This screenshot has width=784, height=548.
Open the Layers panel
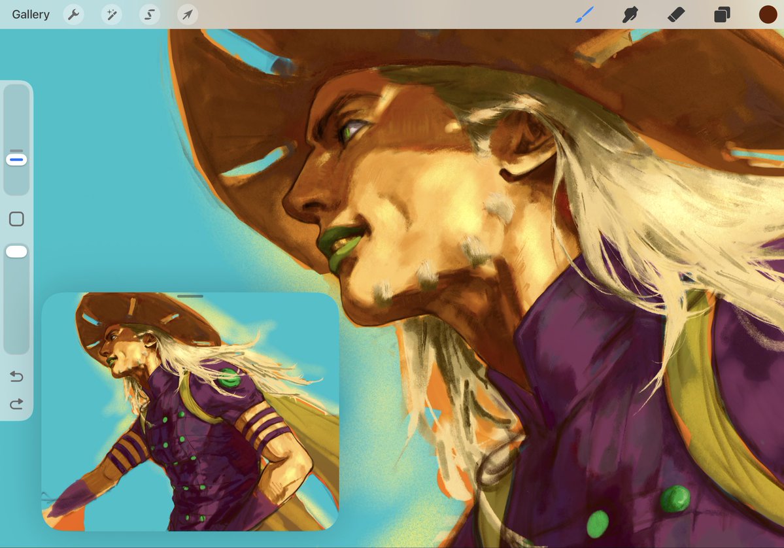click(x=722, y=14)
